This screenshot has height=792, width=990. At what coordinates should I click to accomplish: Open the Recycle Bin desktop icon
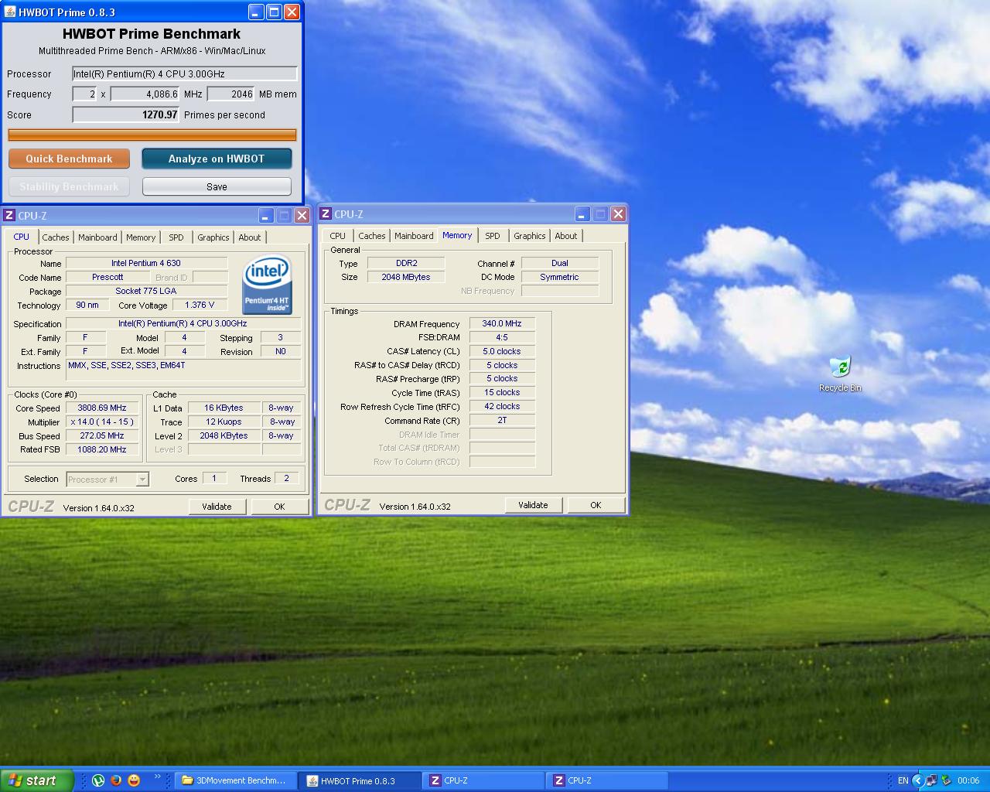(840, 374)
